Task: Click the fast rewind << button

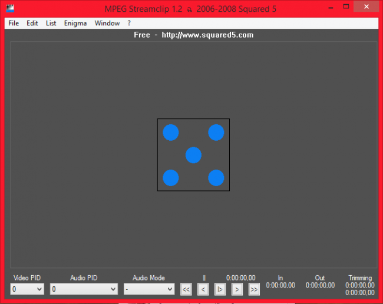Action: click(x=186, y=289)
